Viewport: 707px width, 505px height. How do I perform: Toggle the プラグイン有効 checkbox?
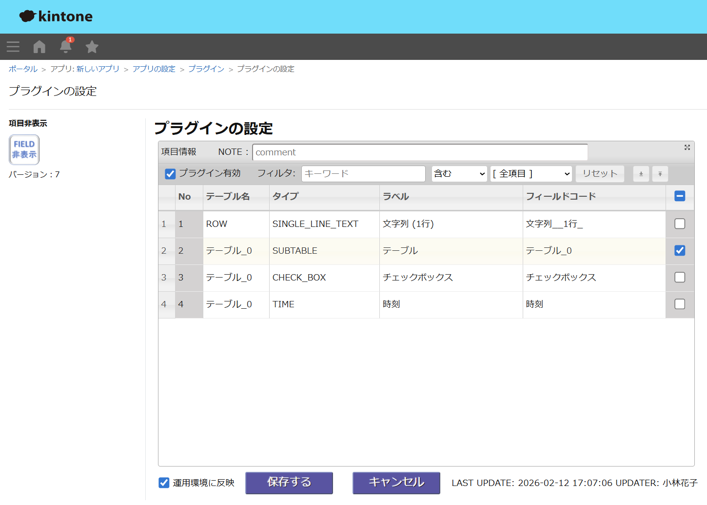coord(170,174)
